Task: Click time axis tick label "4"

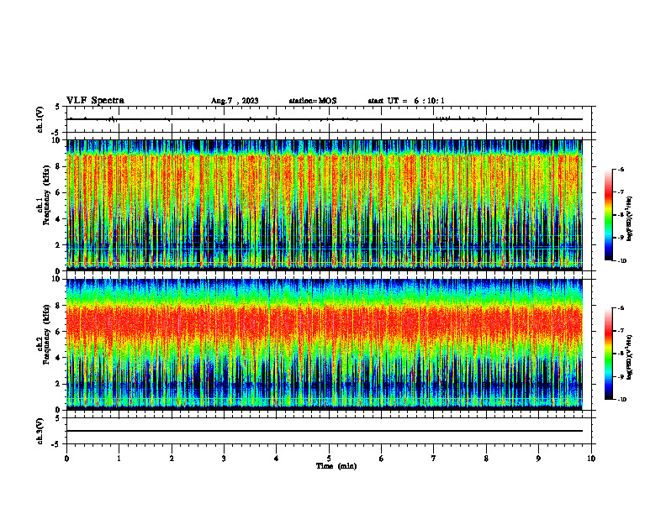Action: click(x=277, y=459)
